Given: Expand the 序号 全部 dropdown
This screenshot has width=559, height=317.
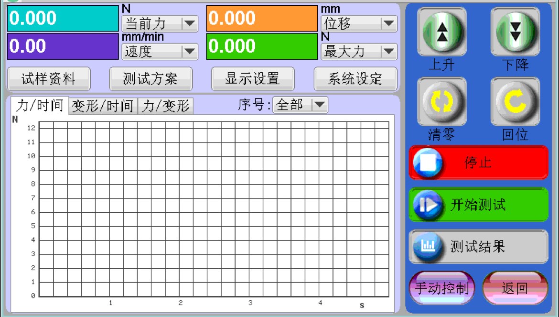Looking at the screenshot, I should pos(300,105).
